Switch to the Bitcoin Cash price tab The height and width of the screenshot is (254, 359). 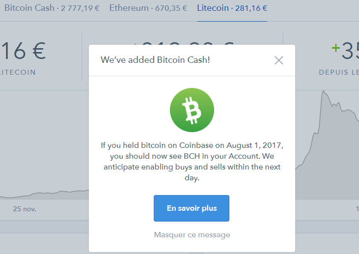click(x=52, y=8)
